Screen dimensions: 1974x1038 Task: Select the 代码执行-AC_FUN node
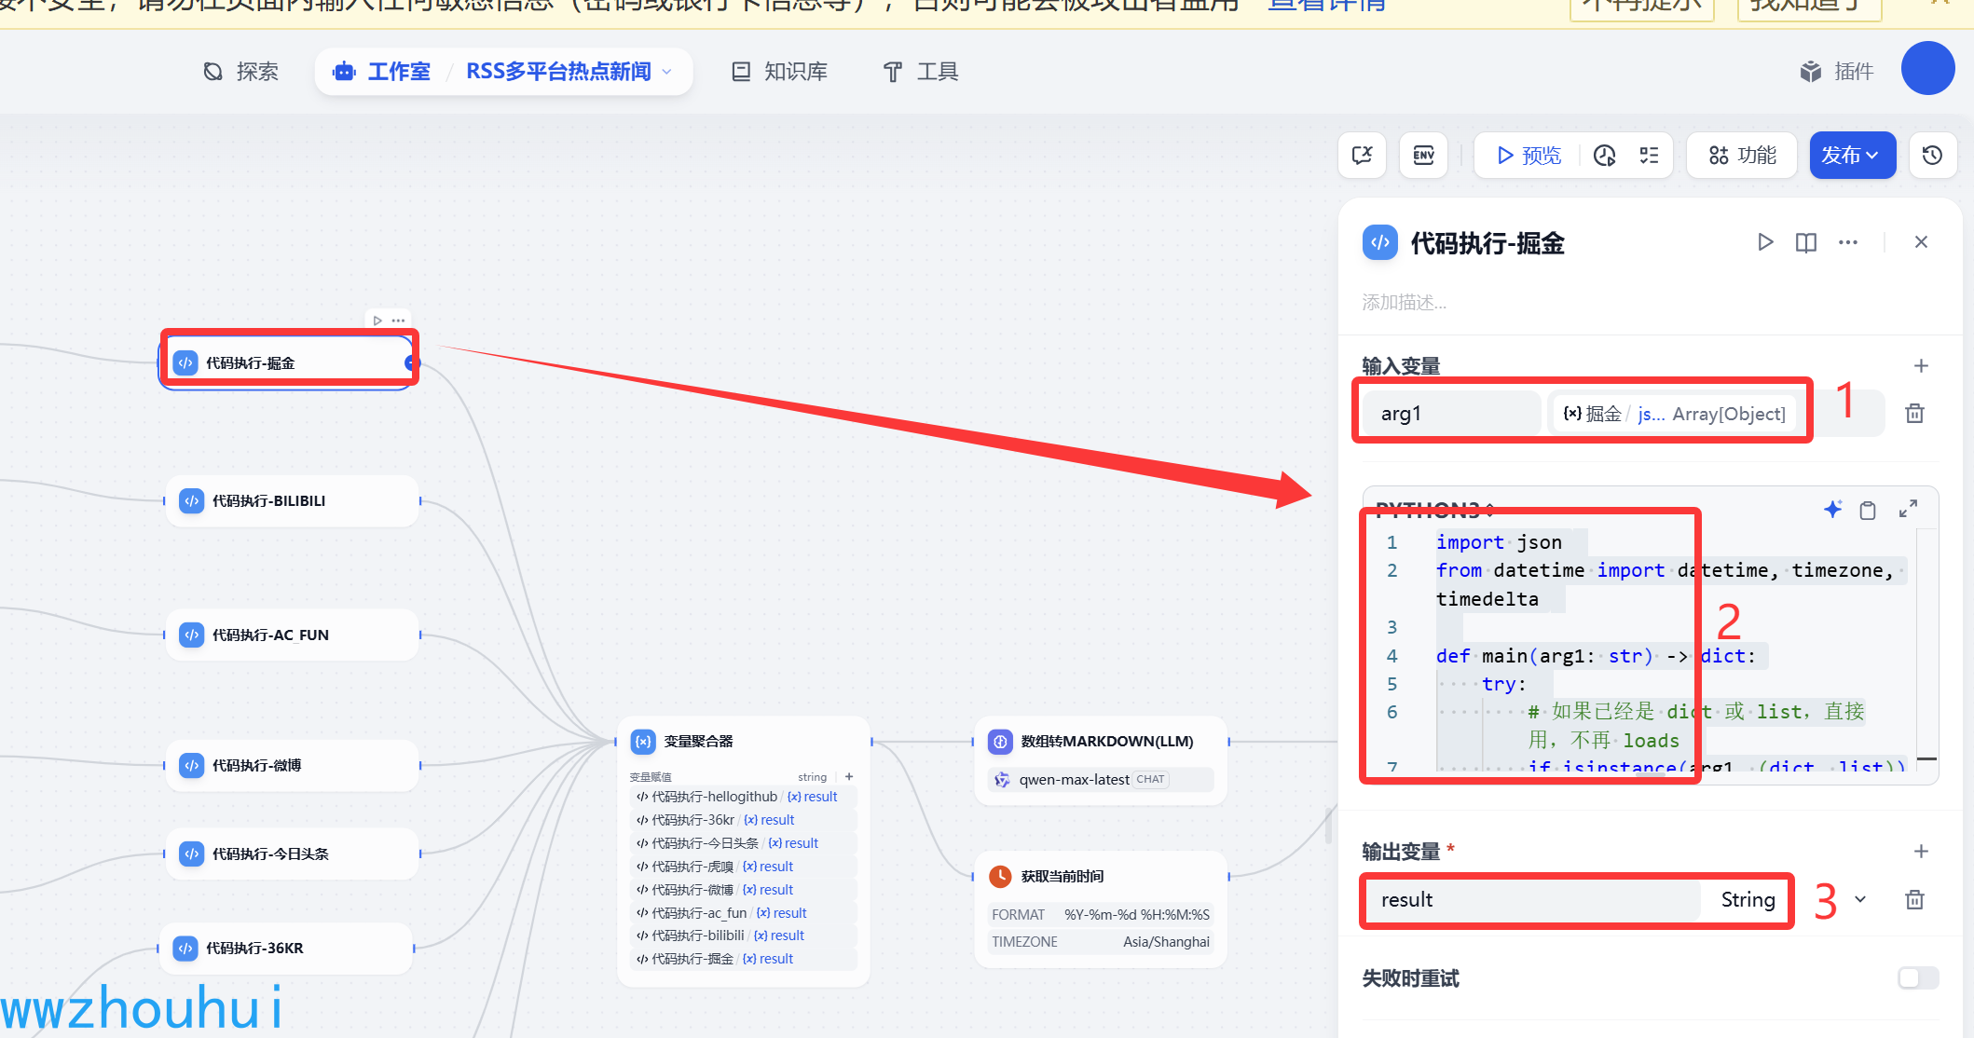coord(293,635)
